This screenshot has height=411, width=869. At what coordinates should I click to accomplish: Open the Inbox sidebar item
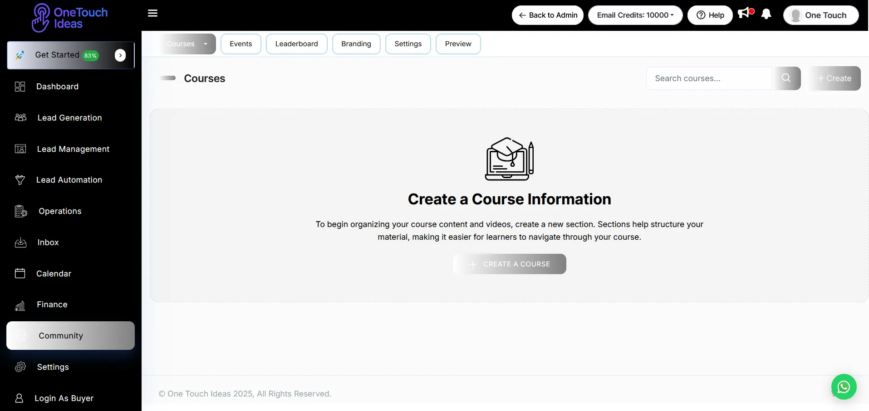tap(48, 242)
